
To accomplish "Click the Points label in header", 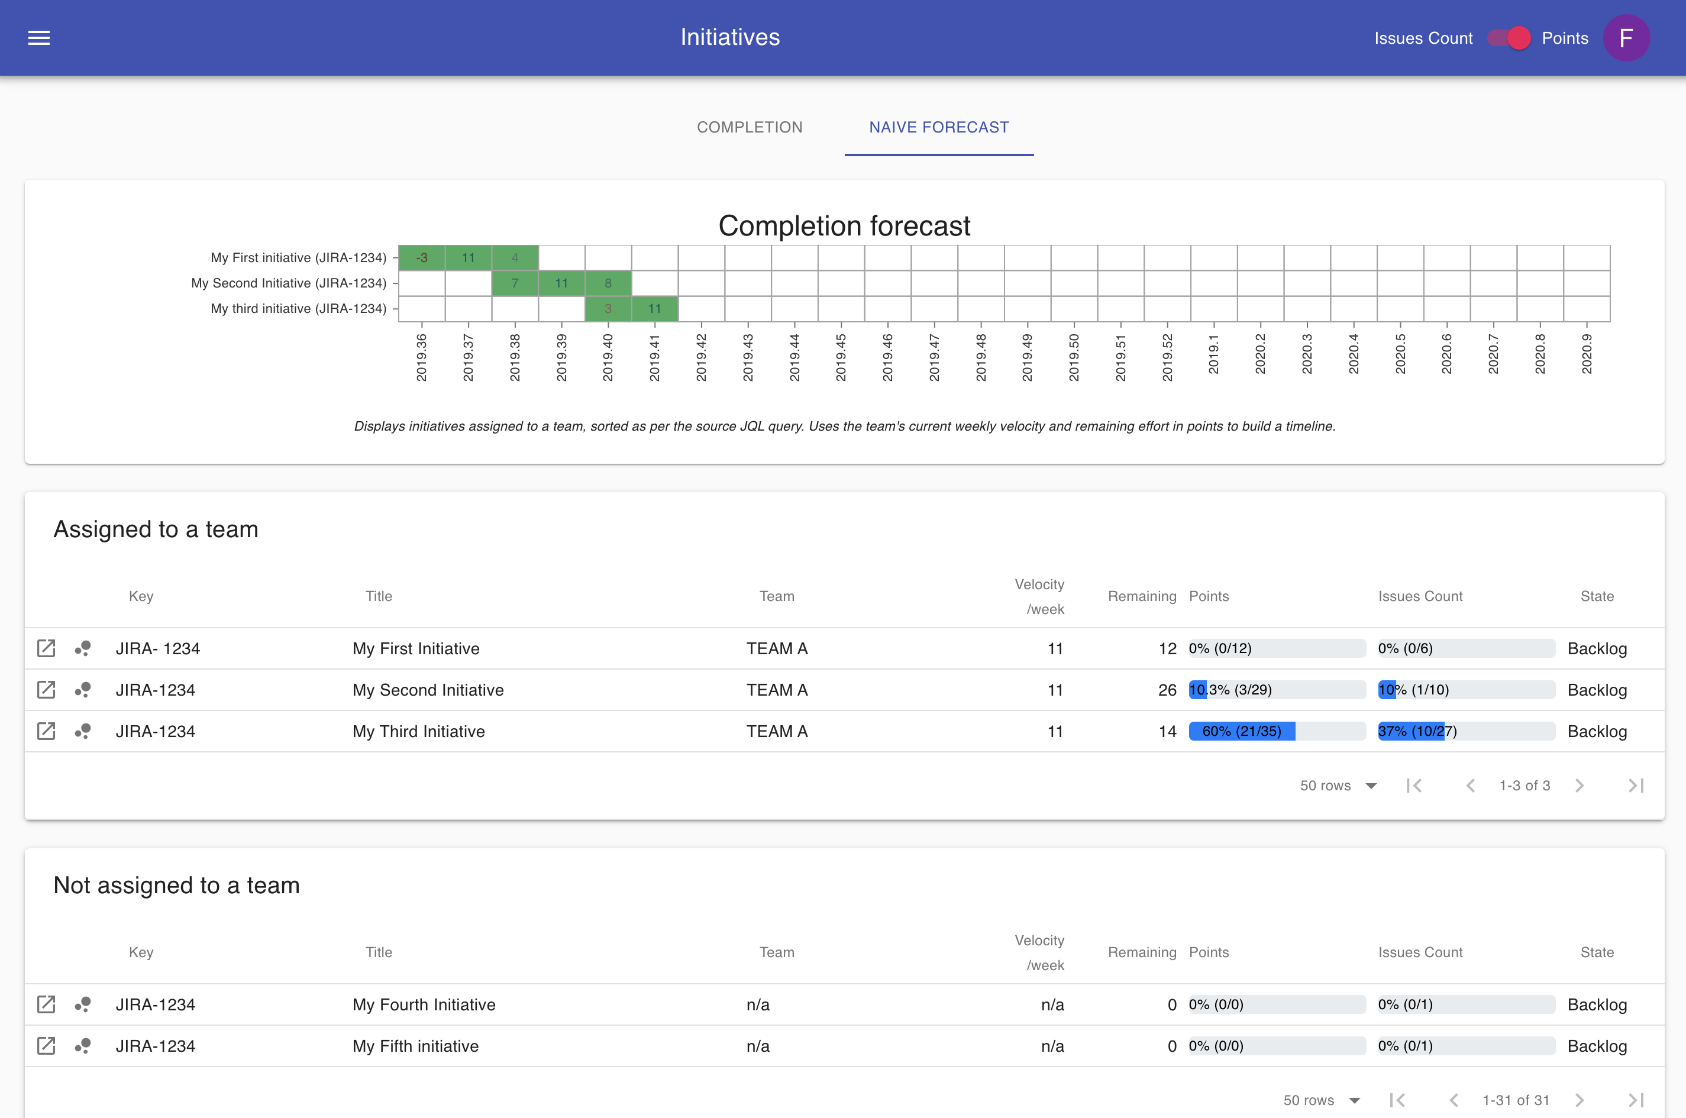I will click(x=1564, y=38).
